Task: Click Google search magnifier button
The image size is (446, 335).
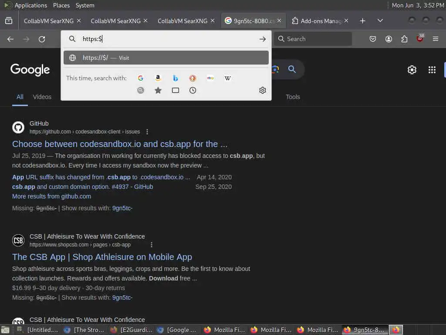Action: (291, 69)
